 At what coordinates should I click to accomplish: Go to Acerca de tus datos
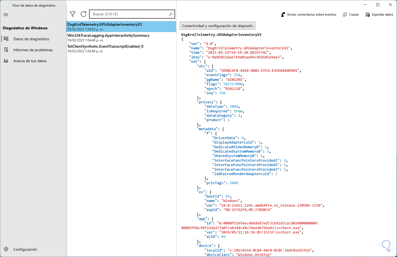(x=30, y=61)
